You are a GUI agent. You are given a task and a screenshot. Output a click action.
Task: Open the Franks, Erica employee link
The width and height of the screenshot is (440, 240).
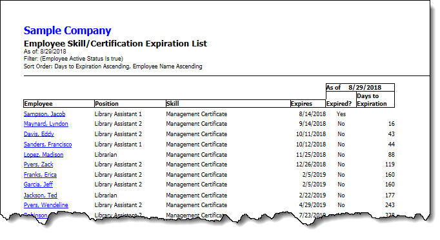coord(40,175)
